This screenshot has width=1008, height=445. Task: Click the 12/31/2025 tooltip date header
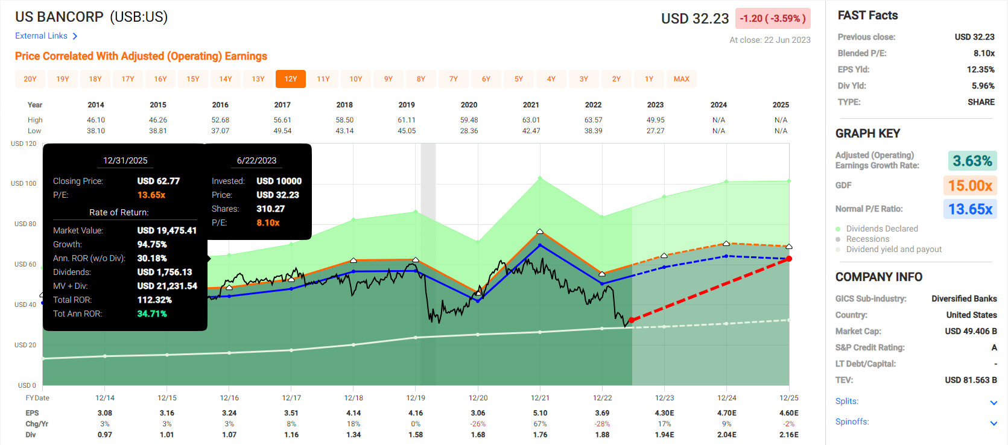[125, 160]
